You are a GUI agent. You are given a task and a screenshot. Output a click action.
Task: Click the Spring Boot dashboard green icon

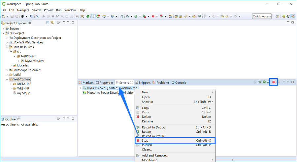point(88,16)
